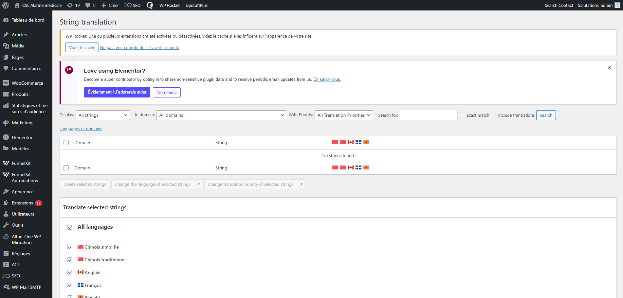
Task: Click the Canadian flag in the table header
Action: [350, 142]
